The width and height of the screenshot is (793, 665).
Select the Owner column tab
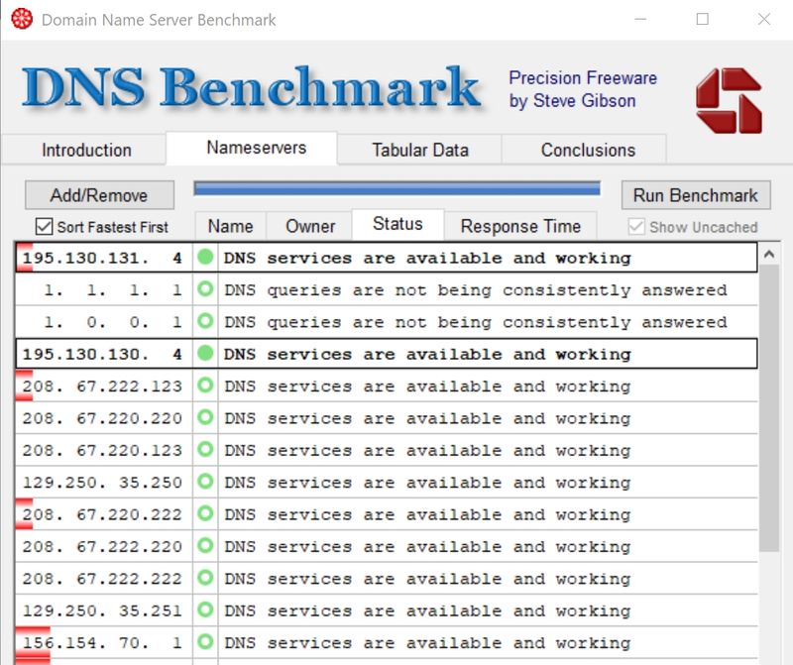(310, 226)
